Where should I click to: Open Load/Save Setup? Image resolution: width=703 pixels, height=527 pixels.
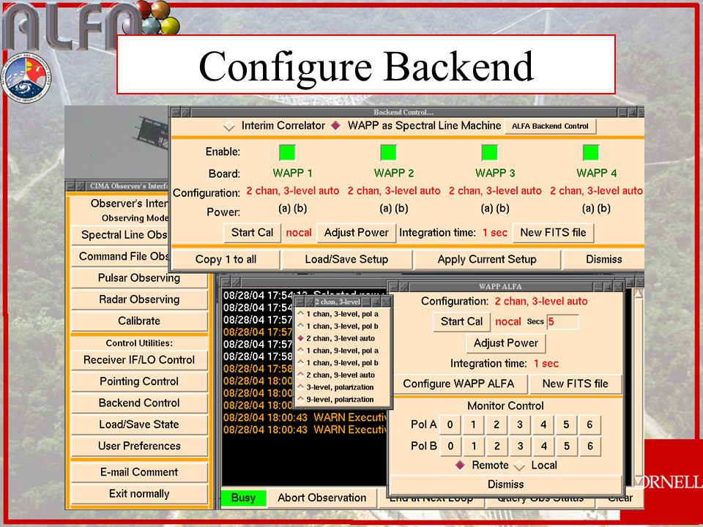(x=346, y=259)
